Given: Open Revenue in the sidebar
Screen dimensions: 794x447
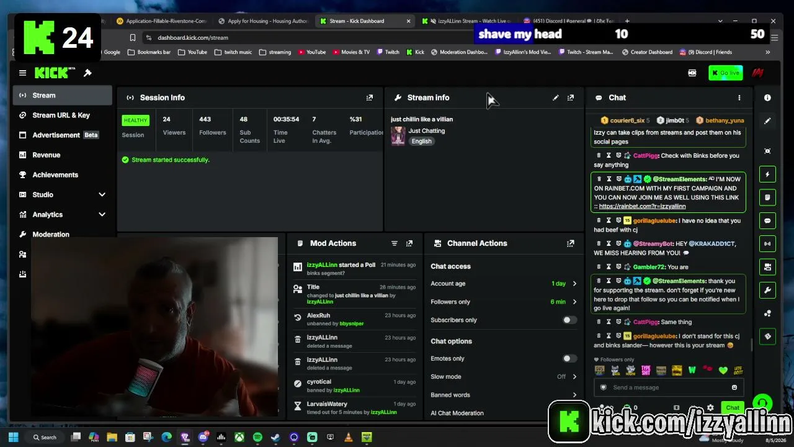Looking at the screenshot, I should (x=63, y=155).
